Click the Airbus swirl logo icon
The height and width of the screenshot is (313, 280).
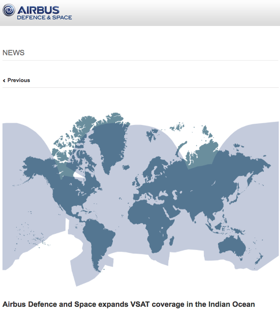pos(9,10)
